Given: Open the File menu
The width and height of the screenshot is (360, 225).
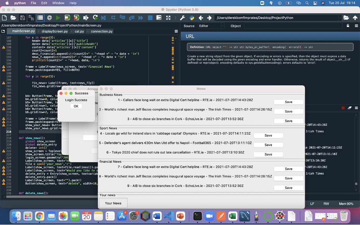Looking at the screenshot, I should [x=33, y=3].
